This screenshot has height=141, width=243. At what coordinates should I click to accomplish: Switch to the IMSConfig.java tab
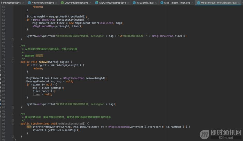(x=145, y=3)
